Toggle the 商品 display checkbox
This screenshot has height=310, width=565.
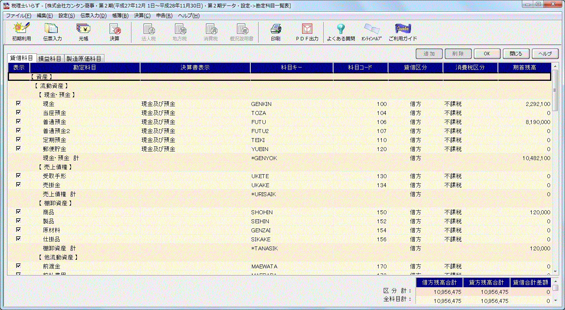18,212
